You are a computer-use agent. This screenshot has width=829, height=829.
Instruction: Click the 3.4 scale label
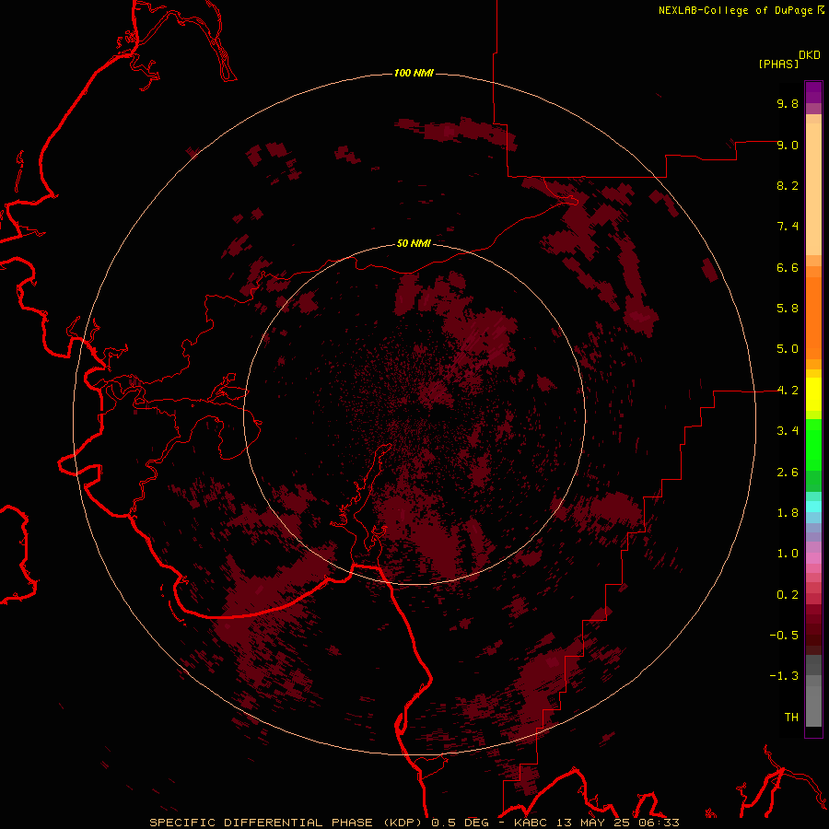click(788, 431)
